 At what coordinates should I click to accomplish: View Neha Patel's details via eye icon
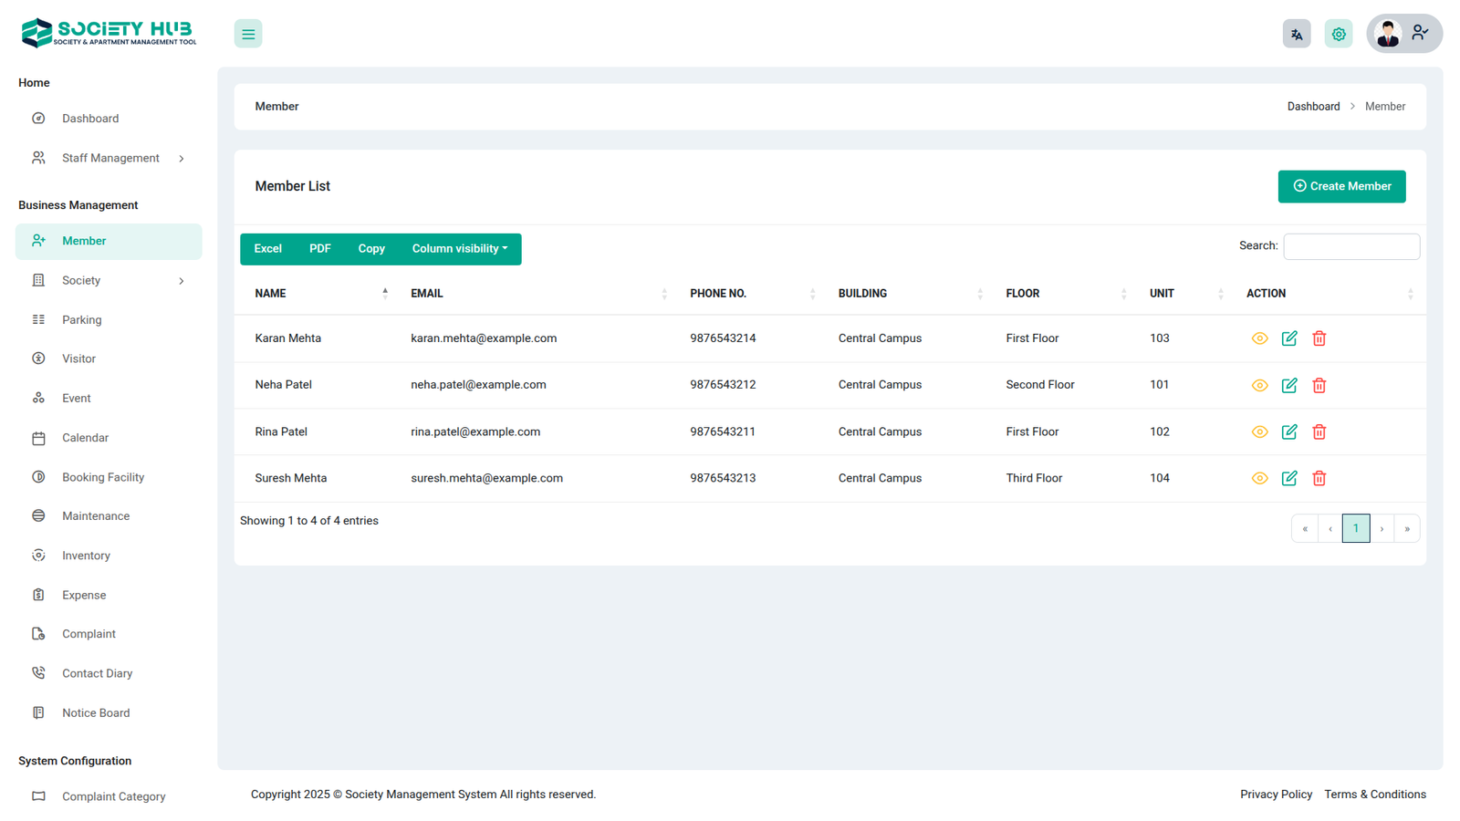1259,386
